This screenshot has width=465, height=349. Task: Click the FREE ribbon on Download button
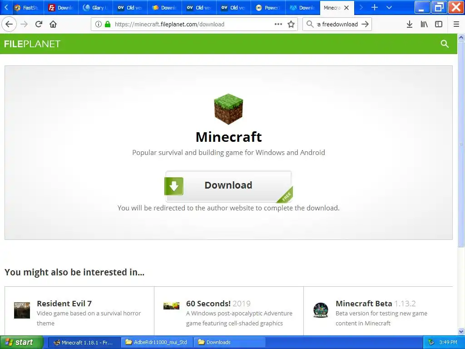pyautogui.click(x=286, y=195)
